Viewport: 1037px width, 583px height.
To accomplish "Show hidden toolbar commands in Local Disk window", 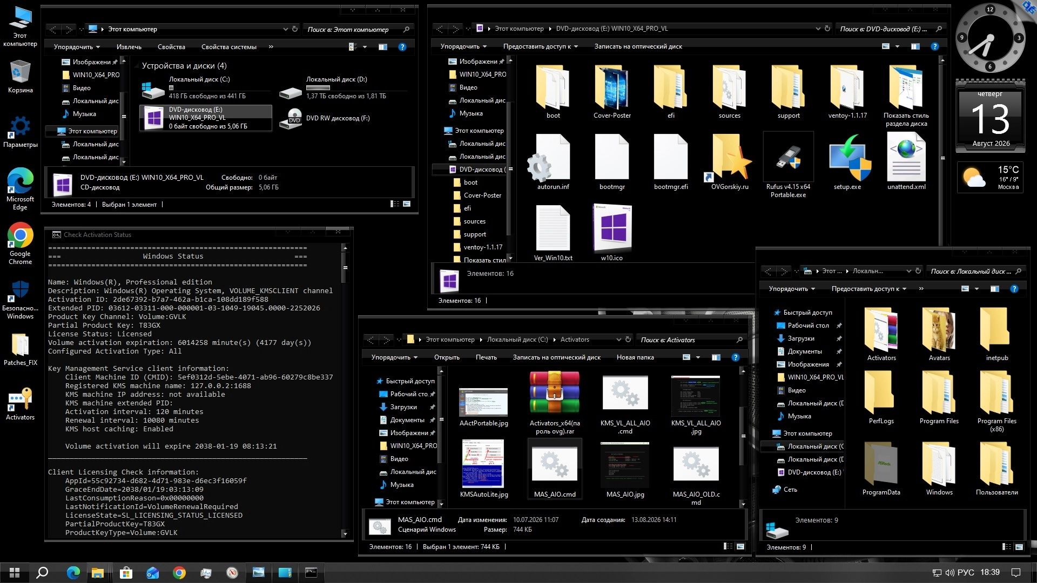I will [921, 289].
